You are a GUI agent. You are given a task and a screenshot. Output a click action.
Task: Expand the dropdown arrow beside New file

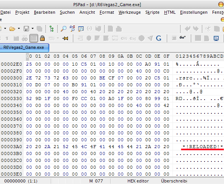coord(5,28)
